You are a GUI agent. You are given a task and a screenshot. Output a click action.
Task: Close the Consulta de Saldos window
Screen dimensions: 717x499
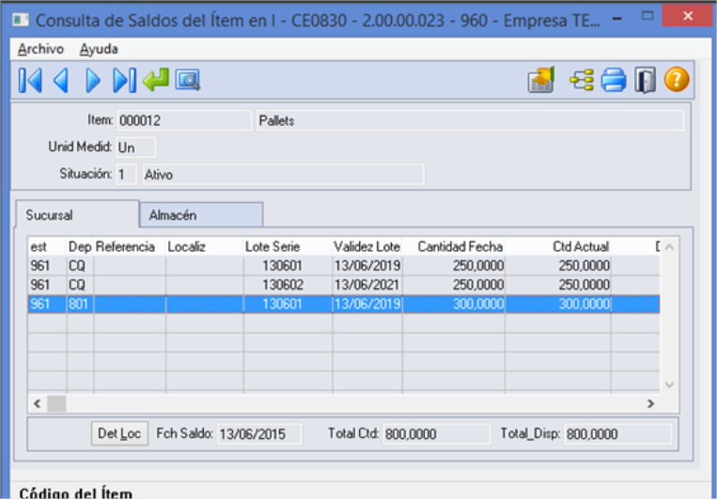[688, 16]
